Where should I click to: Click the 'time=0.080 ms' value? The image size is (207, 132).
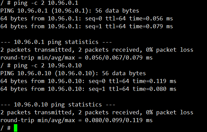click(154, 89)
